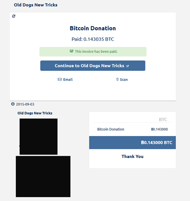Viewport: 190px width, 201px height.
Task: Click the Bitcoin Donation line item row
Action: (133, 129)
